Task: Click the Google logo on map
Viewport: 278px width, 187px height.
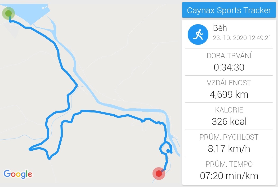Action: [18, 174]
